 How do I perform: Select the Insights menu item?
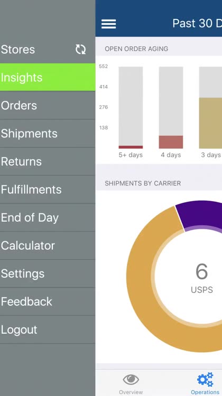tap(48, 77)
